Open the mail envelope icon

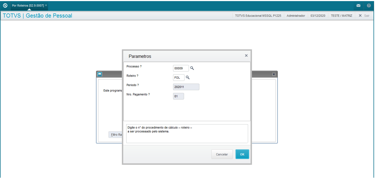[358, 5]
